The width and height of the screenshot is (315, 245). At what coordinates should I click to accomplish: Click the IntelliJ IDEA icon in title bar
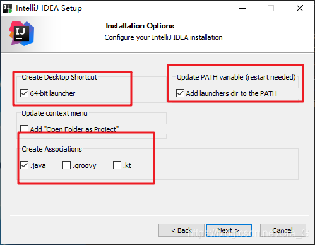(x=8, y=8)
